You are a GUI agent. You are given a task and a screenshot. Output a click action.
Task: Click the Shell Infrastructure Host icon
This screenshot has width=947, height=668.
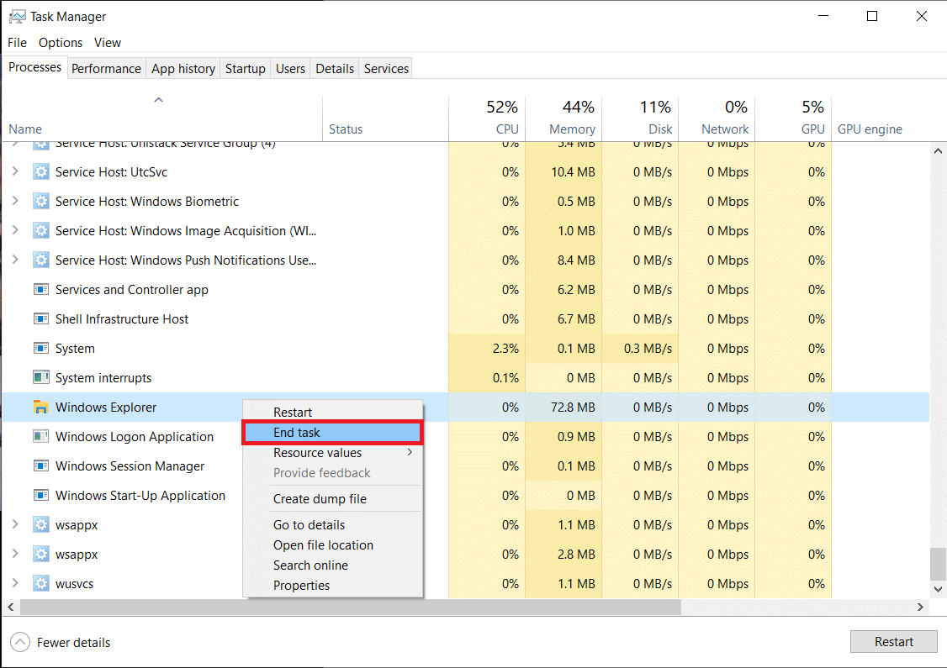pos(40,318)
